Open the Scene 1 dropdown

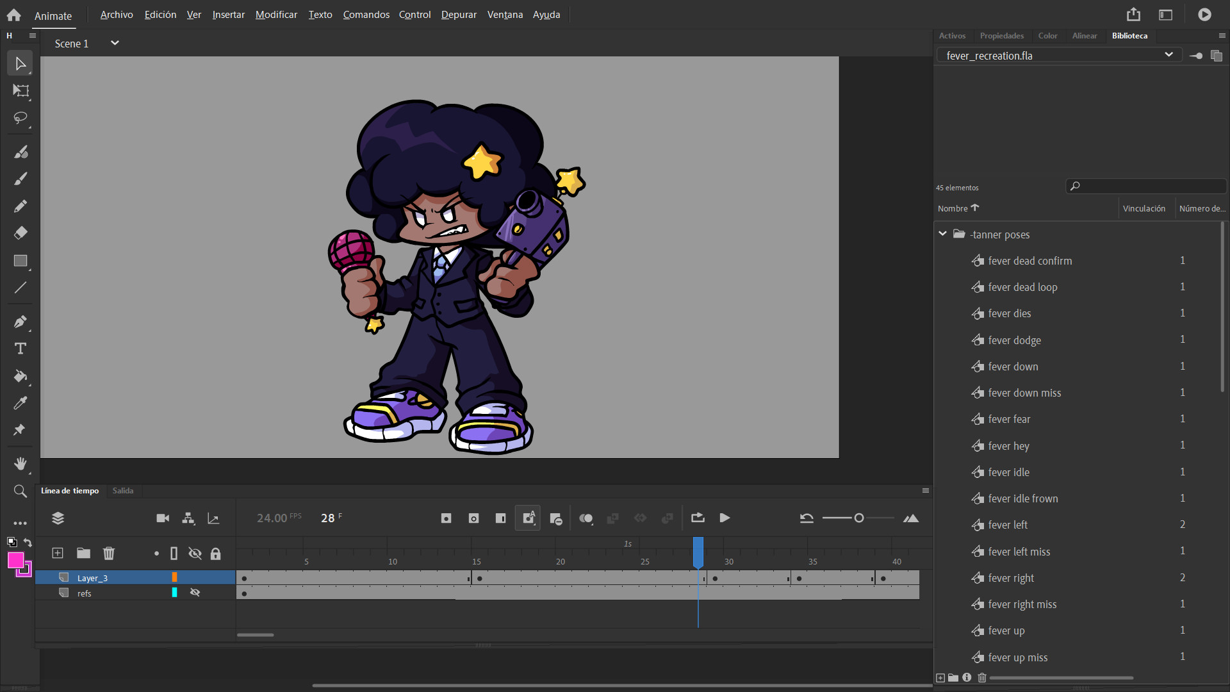[x=115, y=43]
